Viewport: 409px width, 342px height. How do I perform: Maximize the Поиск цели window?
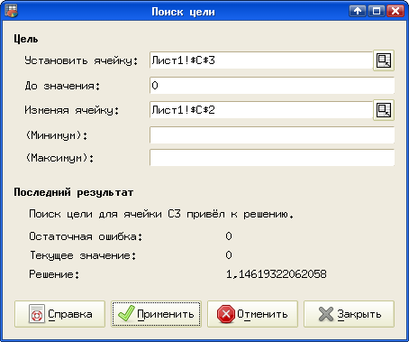click(377, 11)
